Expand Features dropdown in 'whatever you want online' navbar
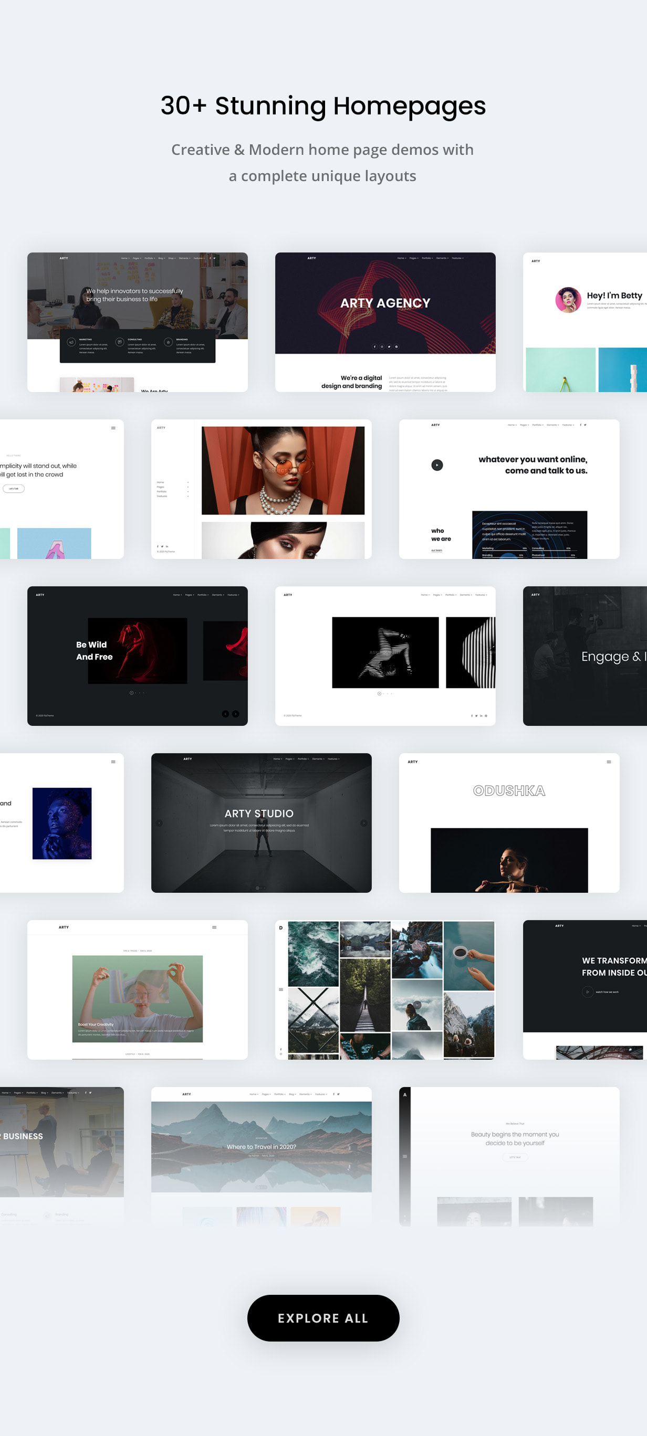This screenshot has width=647, height=1436. 567,425
